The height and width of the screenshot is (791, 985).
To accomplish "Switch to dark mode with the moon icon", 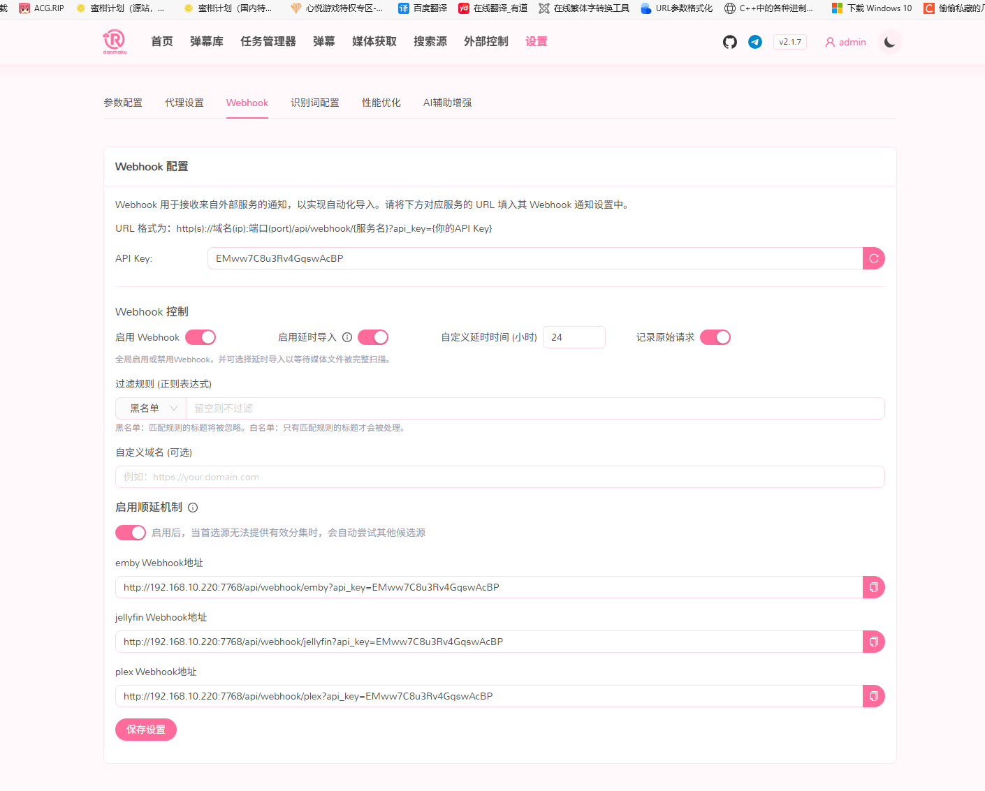I will (889, 42).
